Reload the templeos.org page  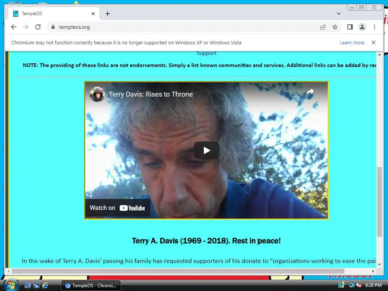pos(38,27)
